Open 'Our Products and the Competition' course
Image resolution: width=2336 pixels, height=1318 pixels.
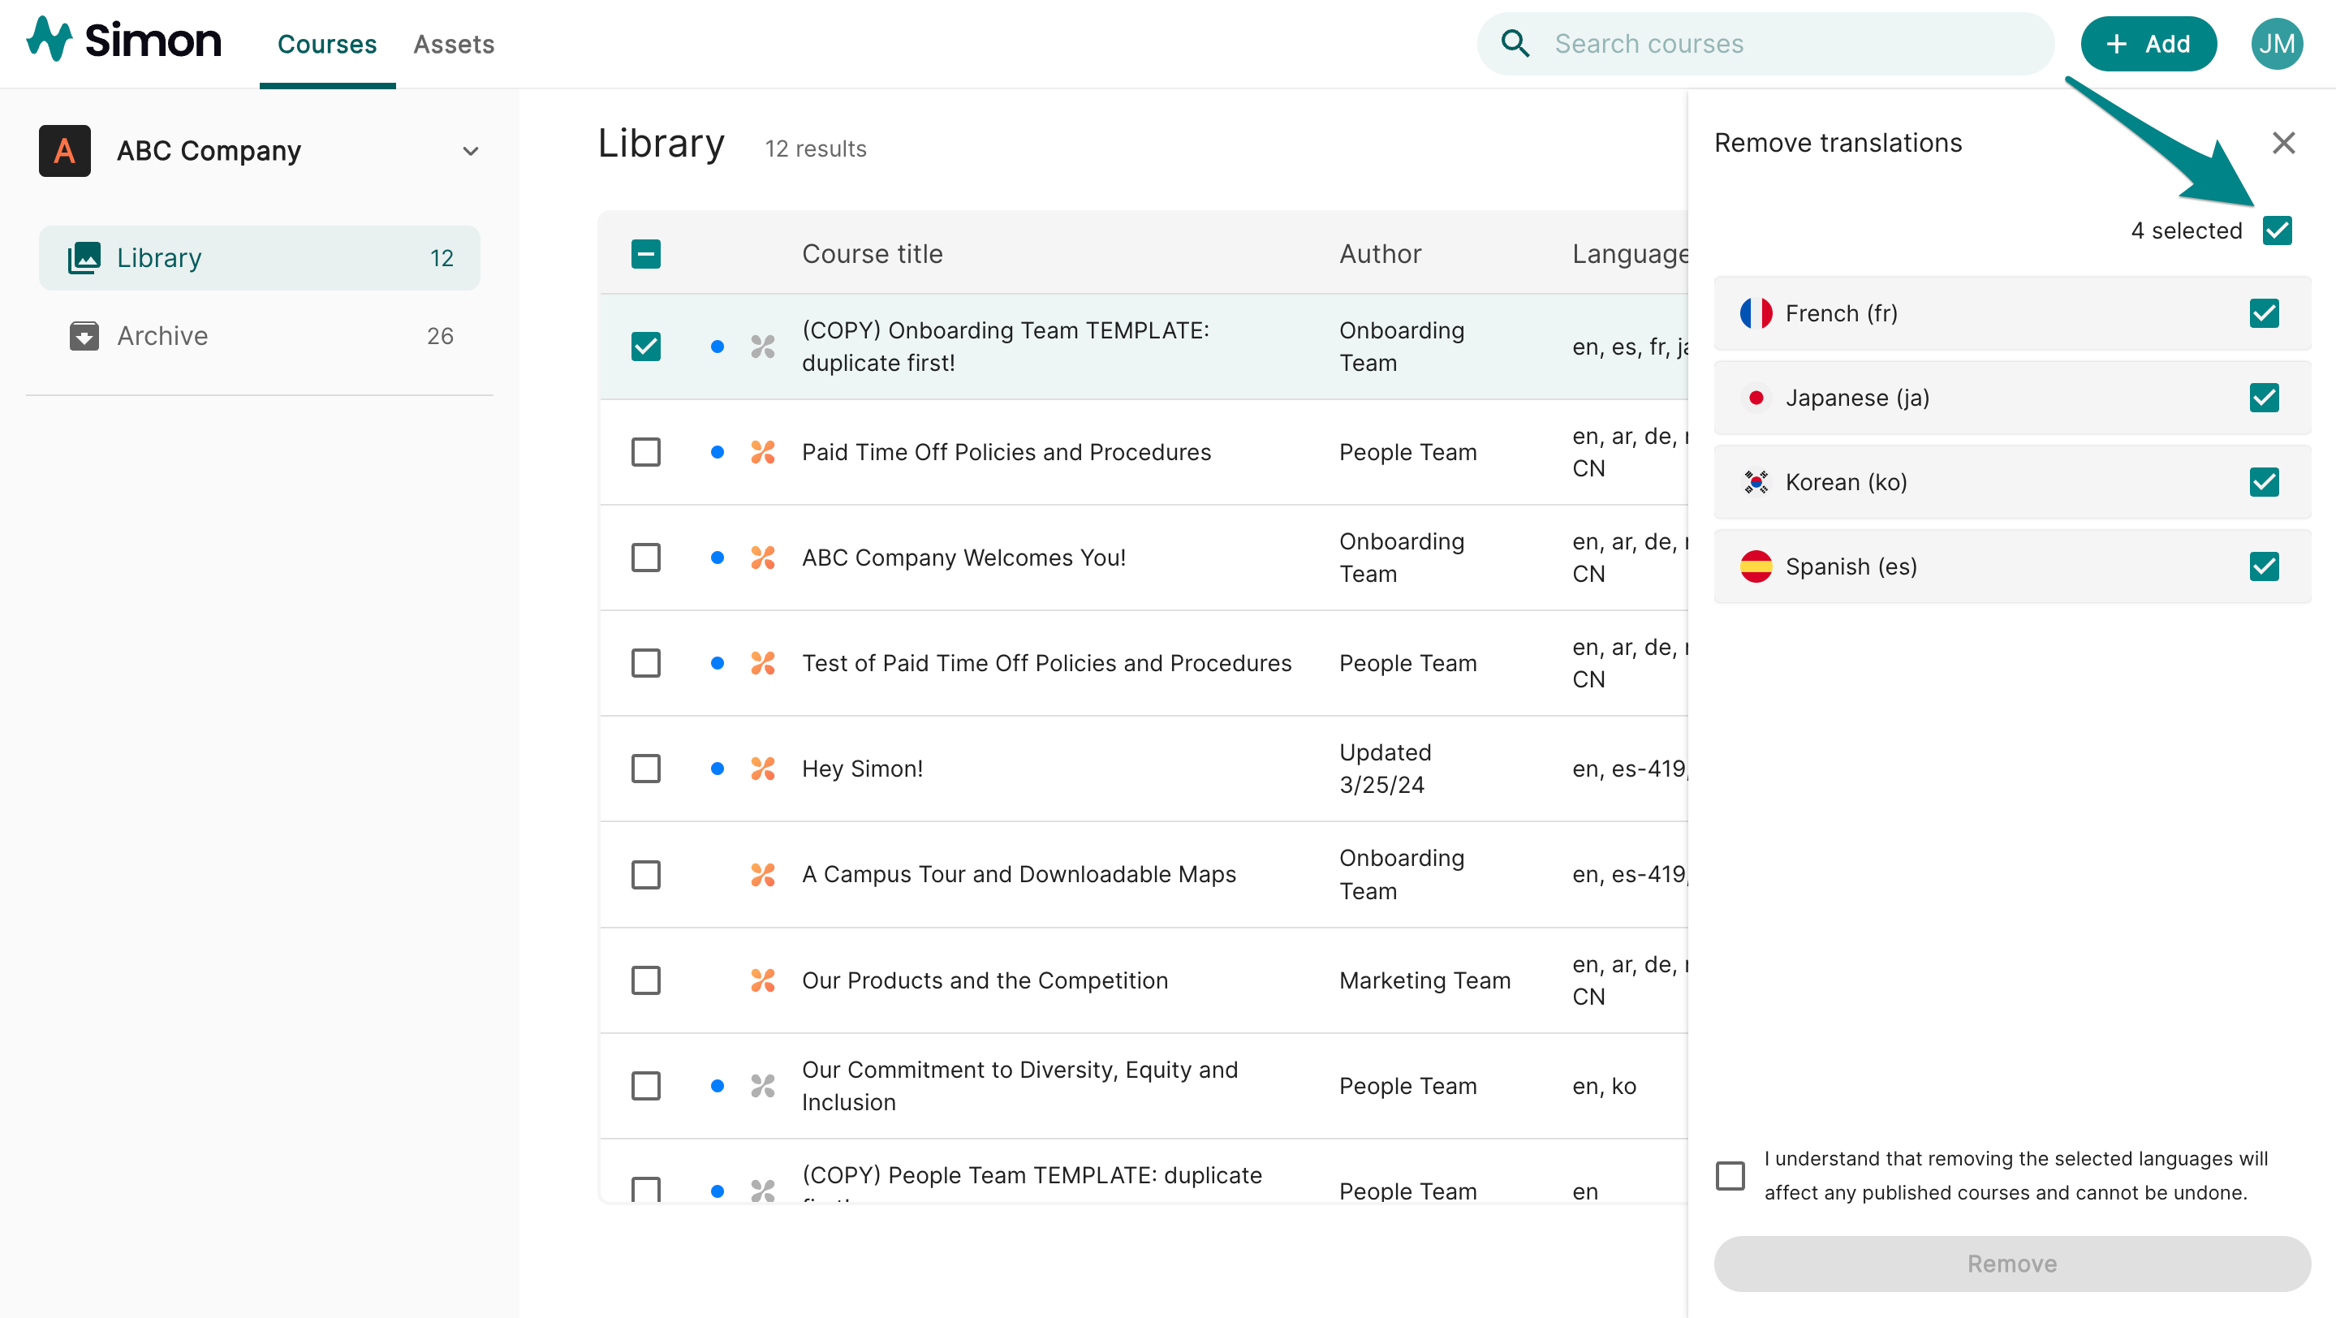click(984, 980)
